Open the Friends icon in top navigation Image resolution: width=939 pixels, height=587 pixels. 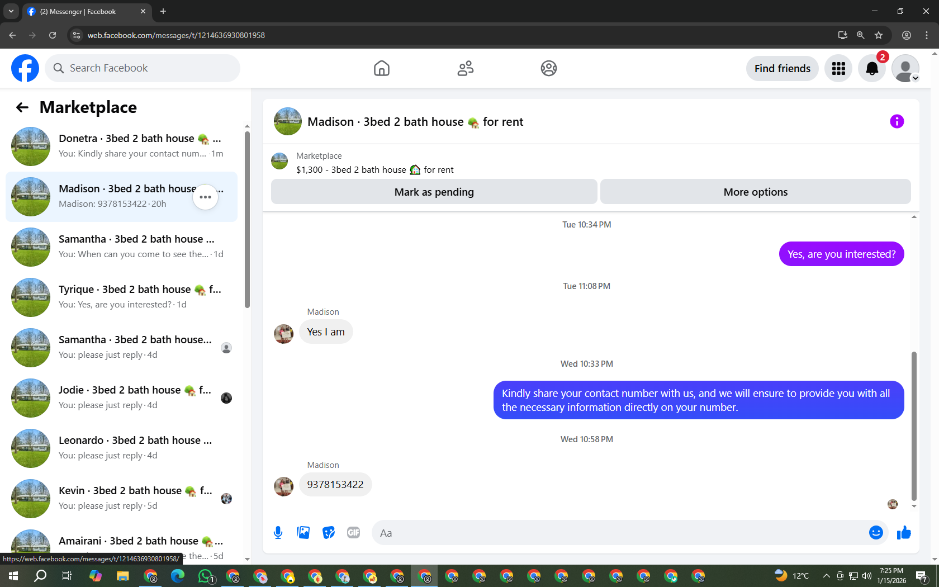(465, 68)
